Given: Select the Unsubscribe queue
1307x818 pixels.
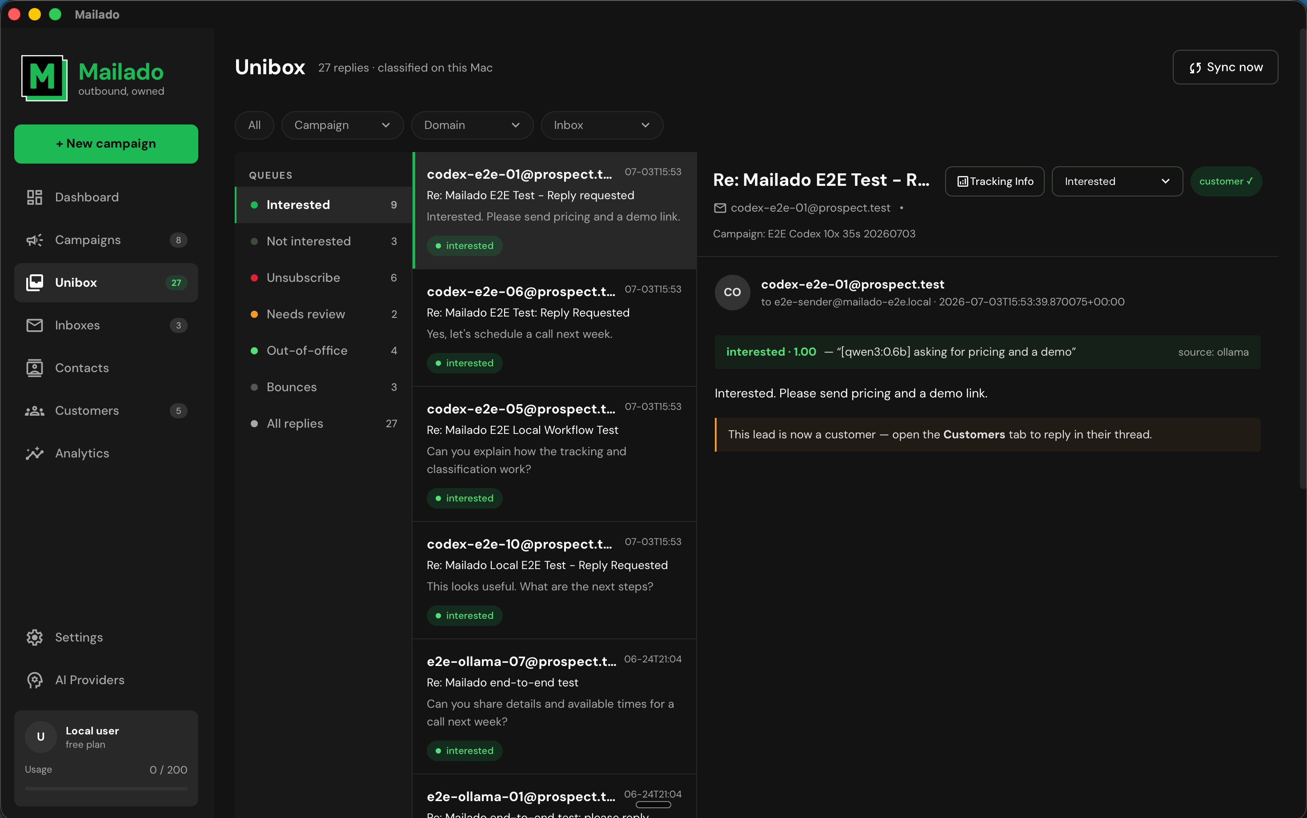Looking at the screenshot, I should point(324,278).
